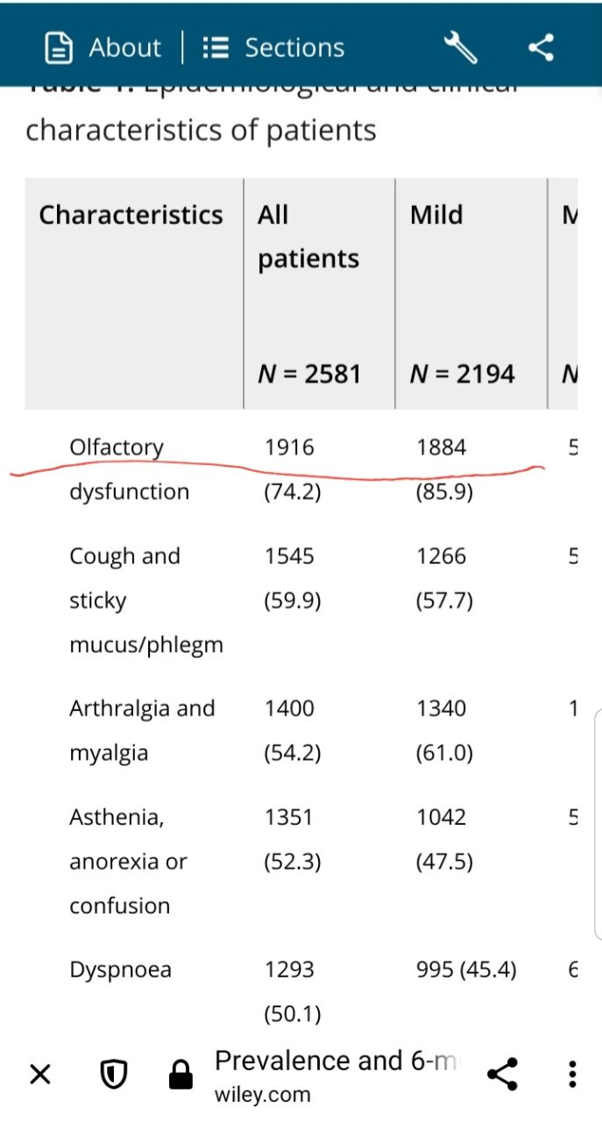Share the page from bottom bar
Viewport: 602px width, 1121px height.
pos(502,1074)
